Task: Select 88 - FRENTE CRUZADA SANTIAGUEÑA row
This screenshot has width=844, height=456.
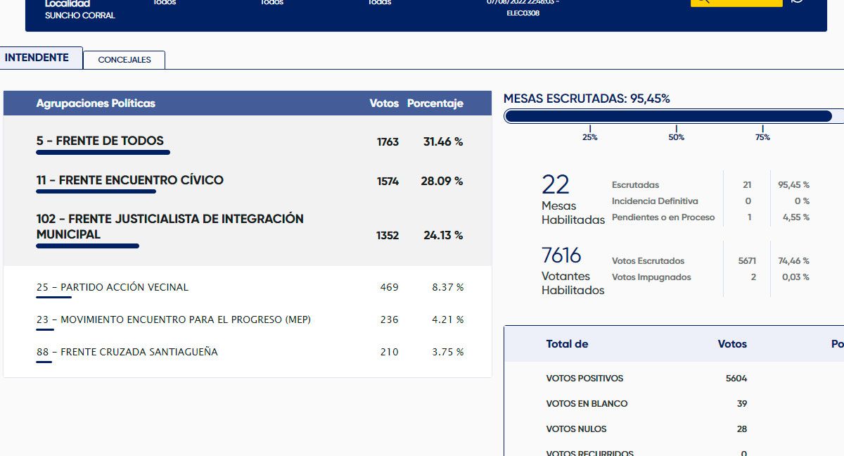Action: pos(127,352)
